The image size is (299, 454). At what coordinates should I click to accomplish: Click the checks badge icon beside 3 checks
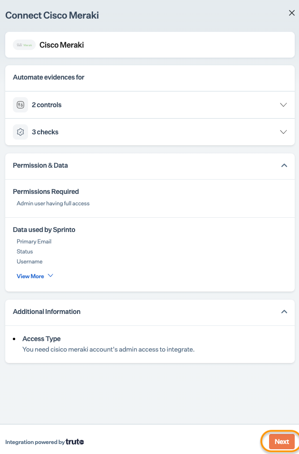point(20,132)
